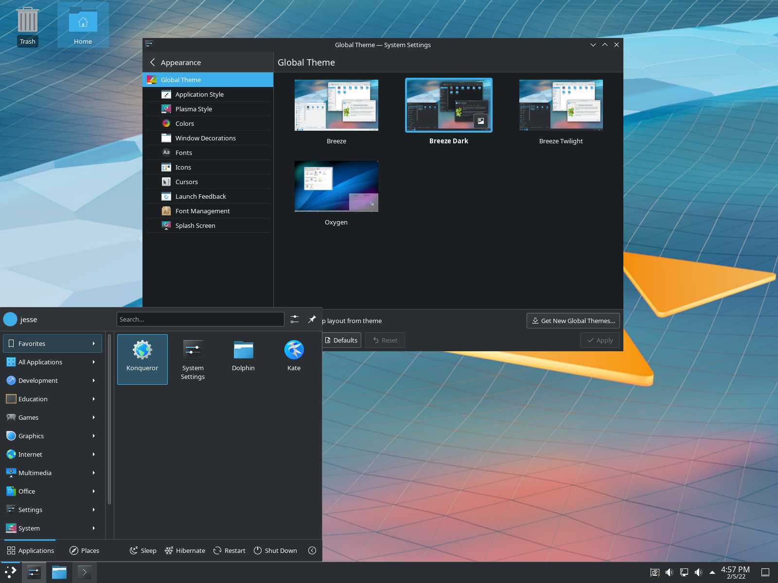778x583 pixels.
Task: Expand the All Applications category
Action: [53, 362]
